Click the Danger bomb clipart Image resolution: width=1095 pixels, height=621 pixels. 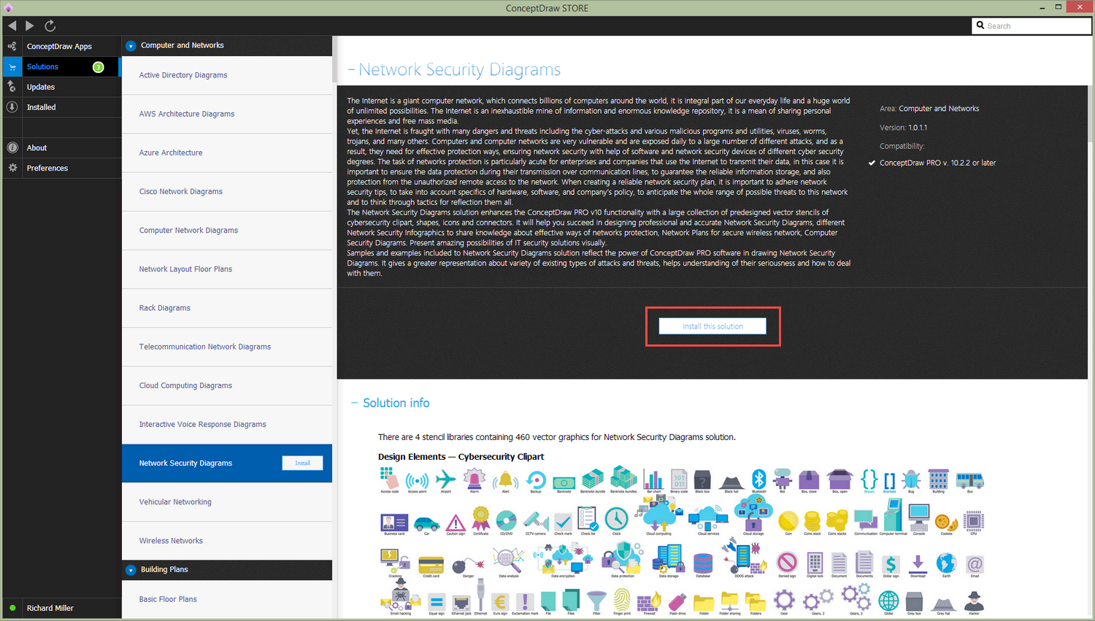pos(468,566)
